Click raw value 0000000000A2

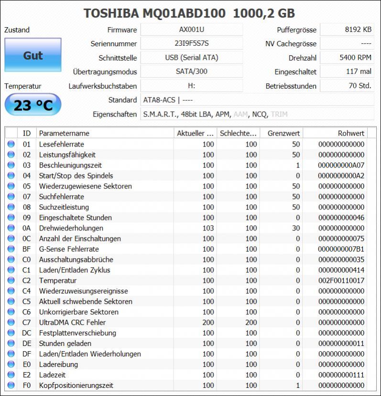(x=341, y=176)
